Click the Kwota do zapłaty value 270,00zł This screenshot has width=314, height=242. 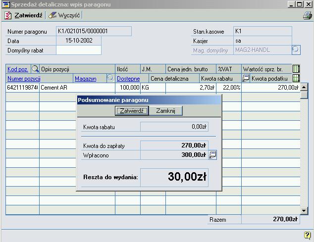point(174,145)
